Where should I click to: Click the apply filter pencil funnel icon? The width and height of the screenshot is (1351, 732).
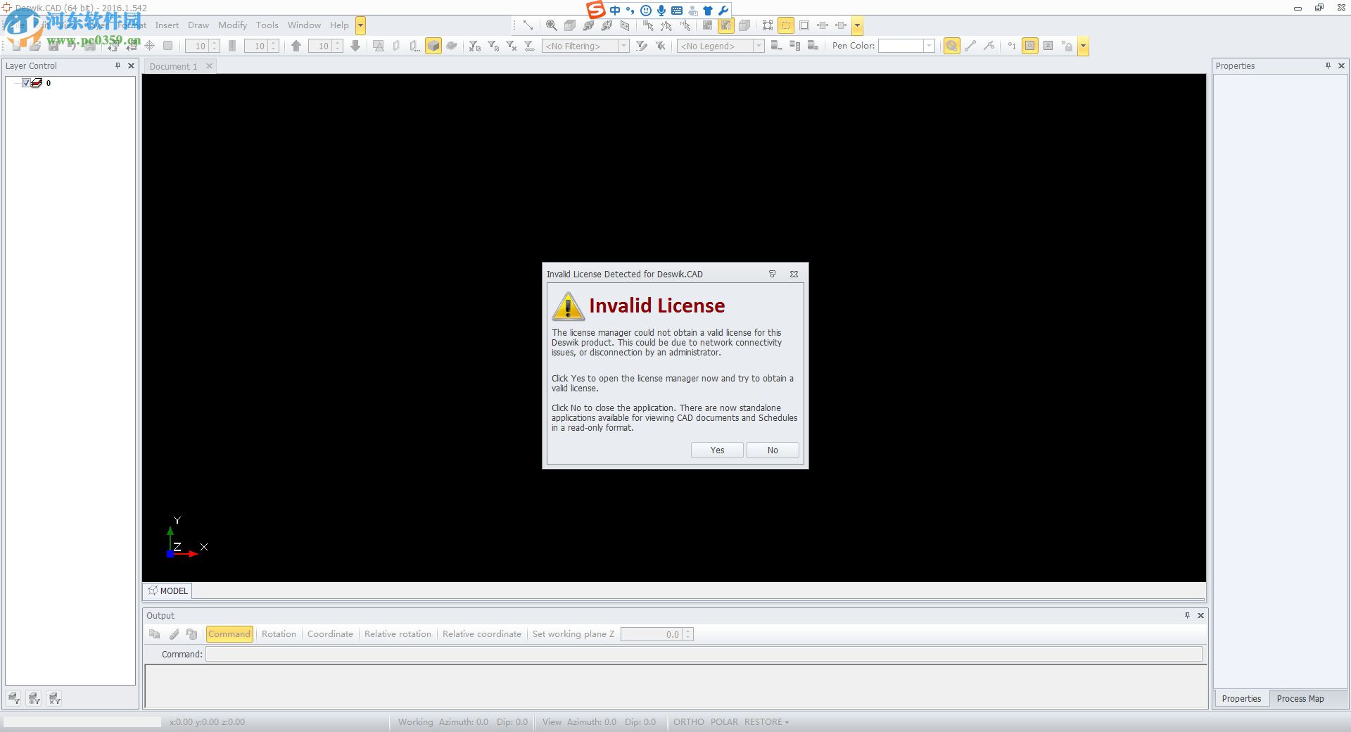click(642, 46)
